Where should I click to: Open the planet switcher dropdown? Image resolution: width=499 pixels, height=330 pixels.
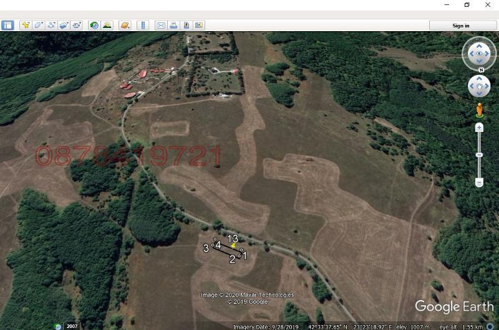(125, 26)
